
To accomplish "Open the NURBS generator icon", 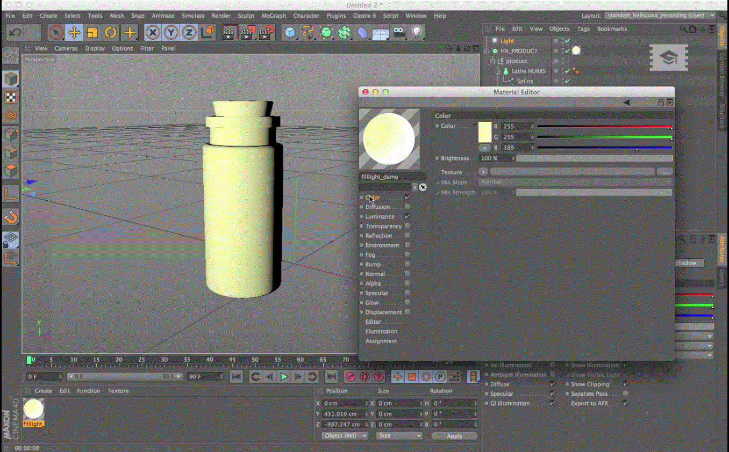I will 326,33.
